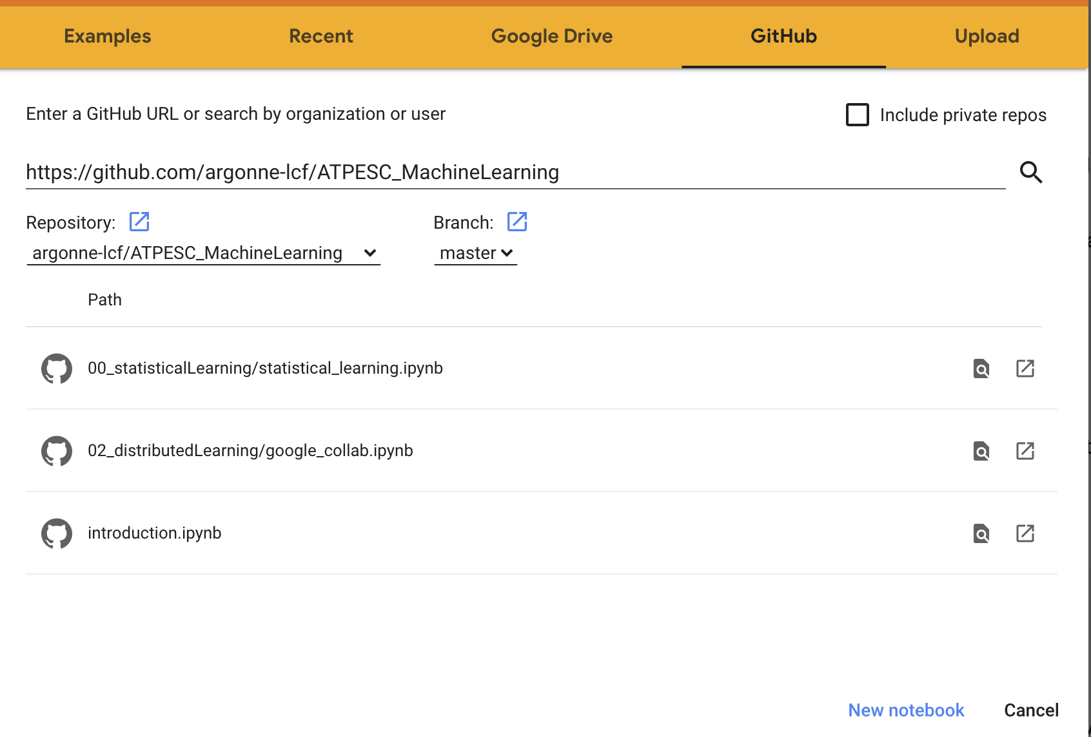Open 00_statisticalLearning/statistical_learning.ipynb notebook

(265, 368)
